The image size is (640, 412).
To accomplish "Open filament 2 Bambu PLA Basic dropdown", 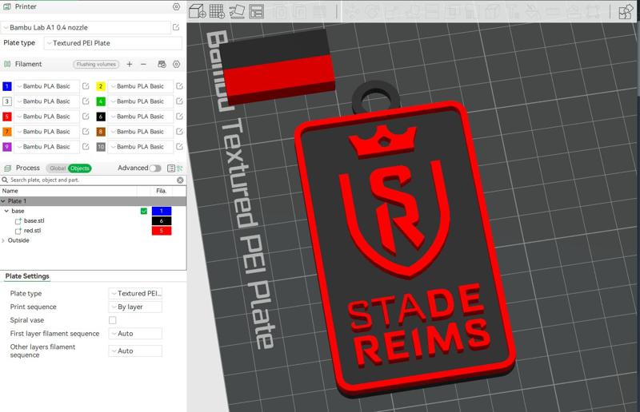I will [141, 86].
